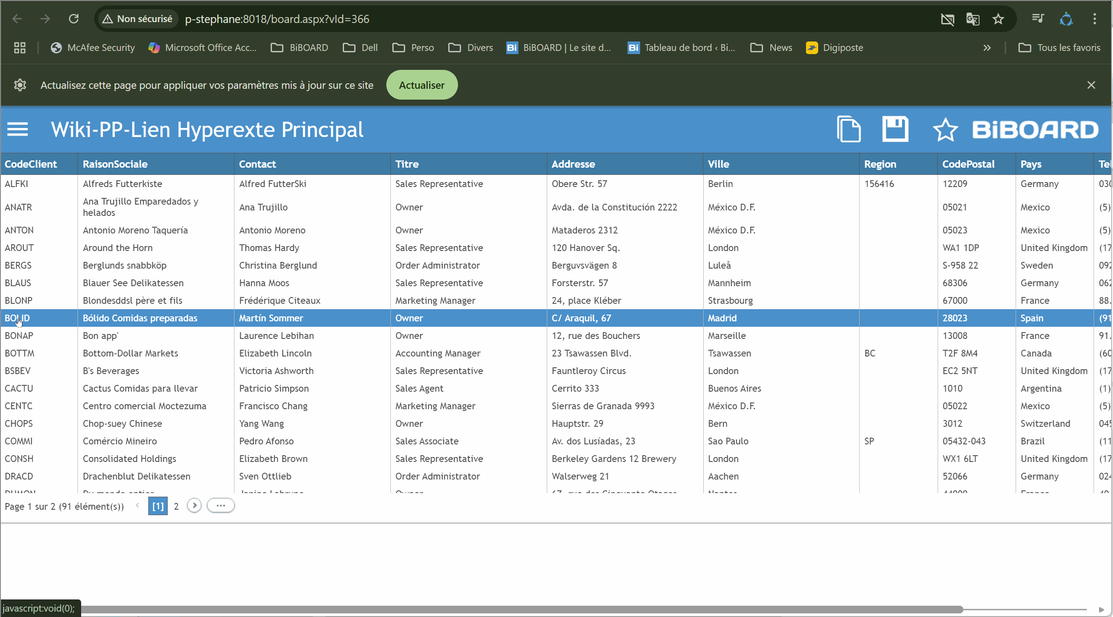1113x617 pixels.
Task: Open Chrome three-dot menu
Action: pyautogui.click(x=1095, y=19)
